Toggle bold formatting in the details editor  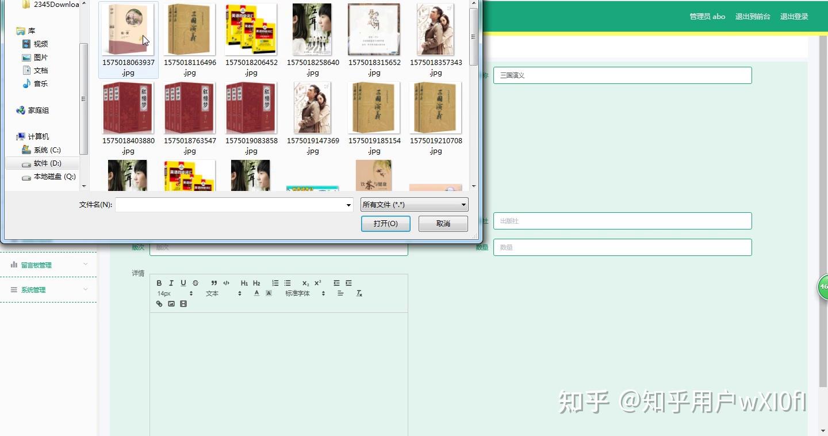(x=159, y=283)
